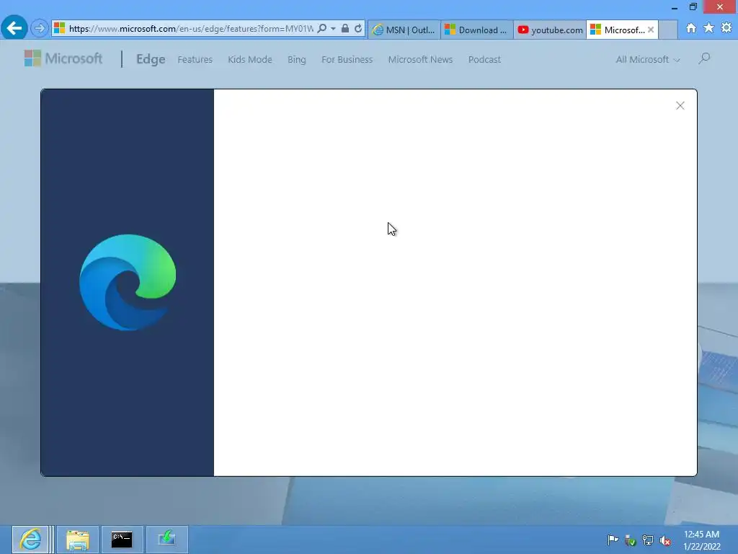Click the search magnifier in address bar
The image size is (738, 554).
click(x=322, y=29)
